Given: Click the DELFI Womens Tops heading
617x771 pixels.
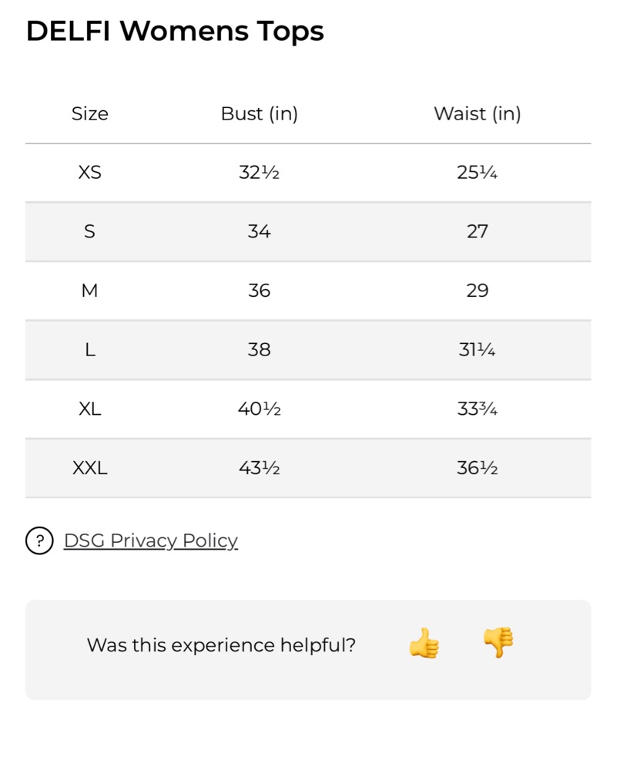Looking at the screenshot, I should [x=175, y=32].
